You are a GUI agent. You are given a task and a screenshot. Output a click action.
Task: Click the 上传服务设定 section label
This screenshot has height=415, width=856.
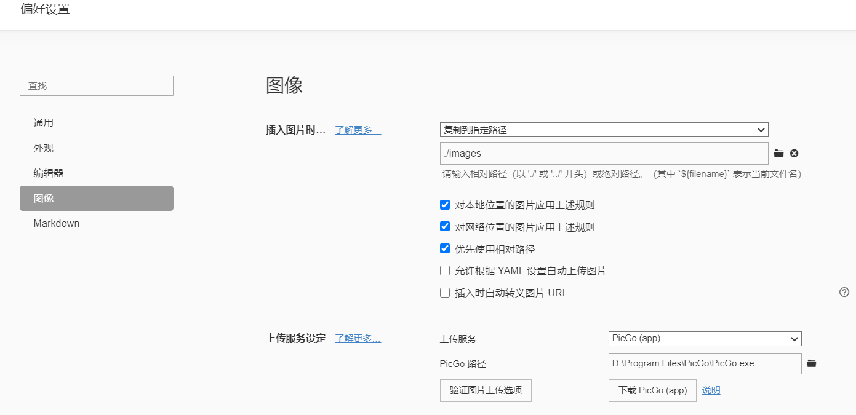click(x=295, y=338)
